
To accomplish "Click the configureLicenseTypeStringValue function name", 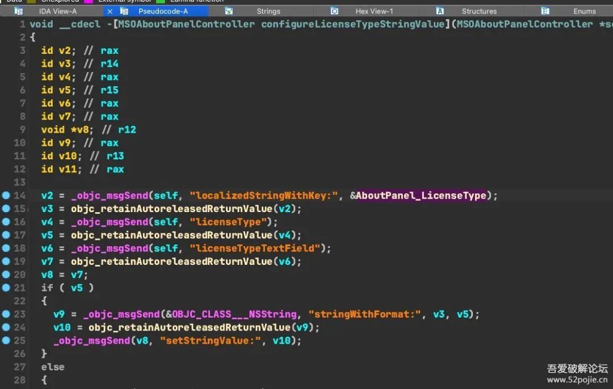I will click(353, 24).
